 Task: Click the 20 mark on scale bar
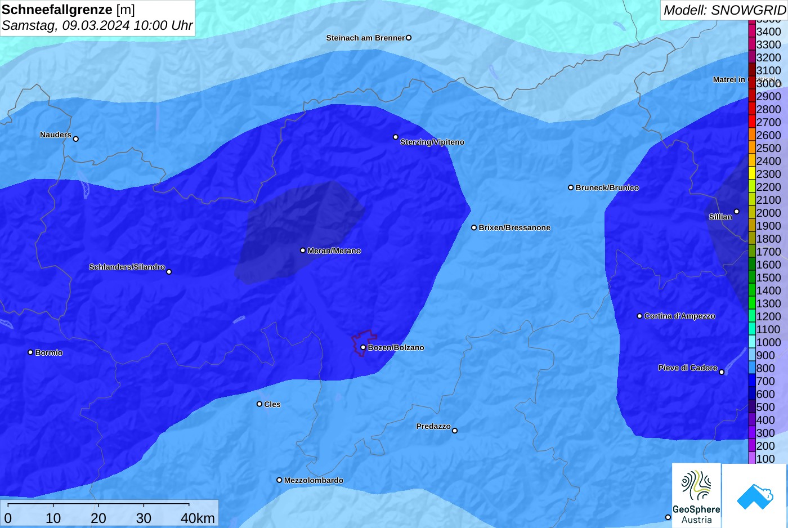click(x=98, y=518)
